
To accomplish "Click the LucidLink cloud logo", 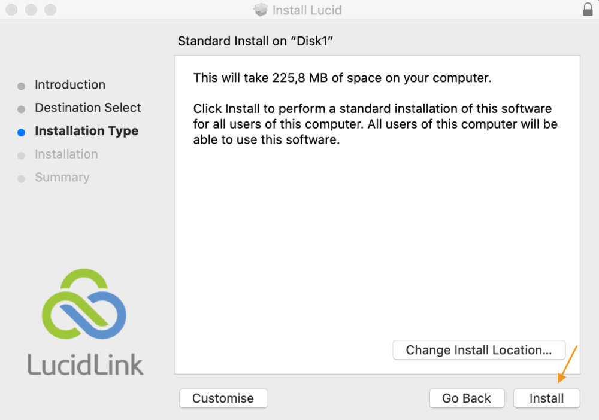I will click(x=84, y=306).
